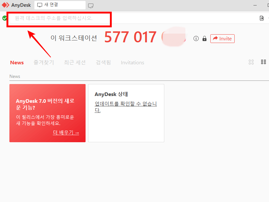Screen dimensions: 269x202
Task: Click the green status checkmark icon
Action: tap(4, 18)
